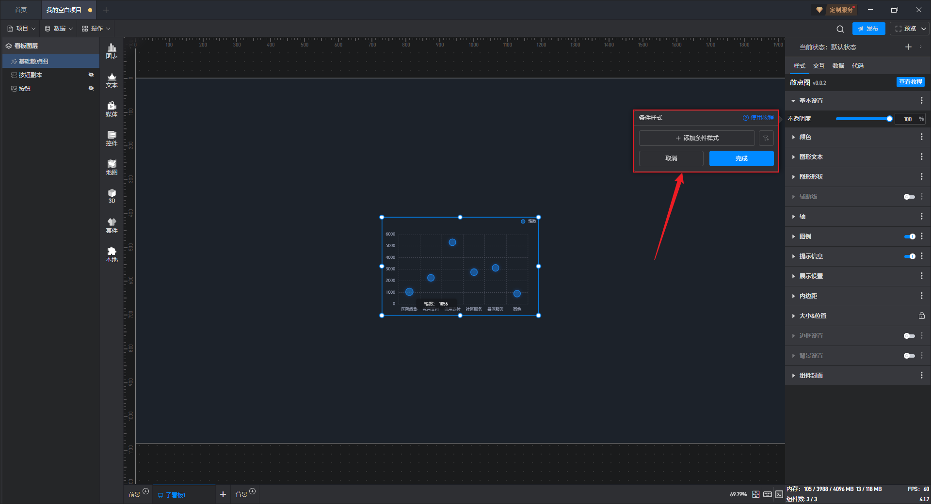Open 图形文本 more options menu
The width and height of the screenshot is (931, 504).
[x=921, y=157]
